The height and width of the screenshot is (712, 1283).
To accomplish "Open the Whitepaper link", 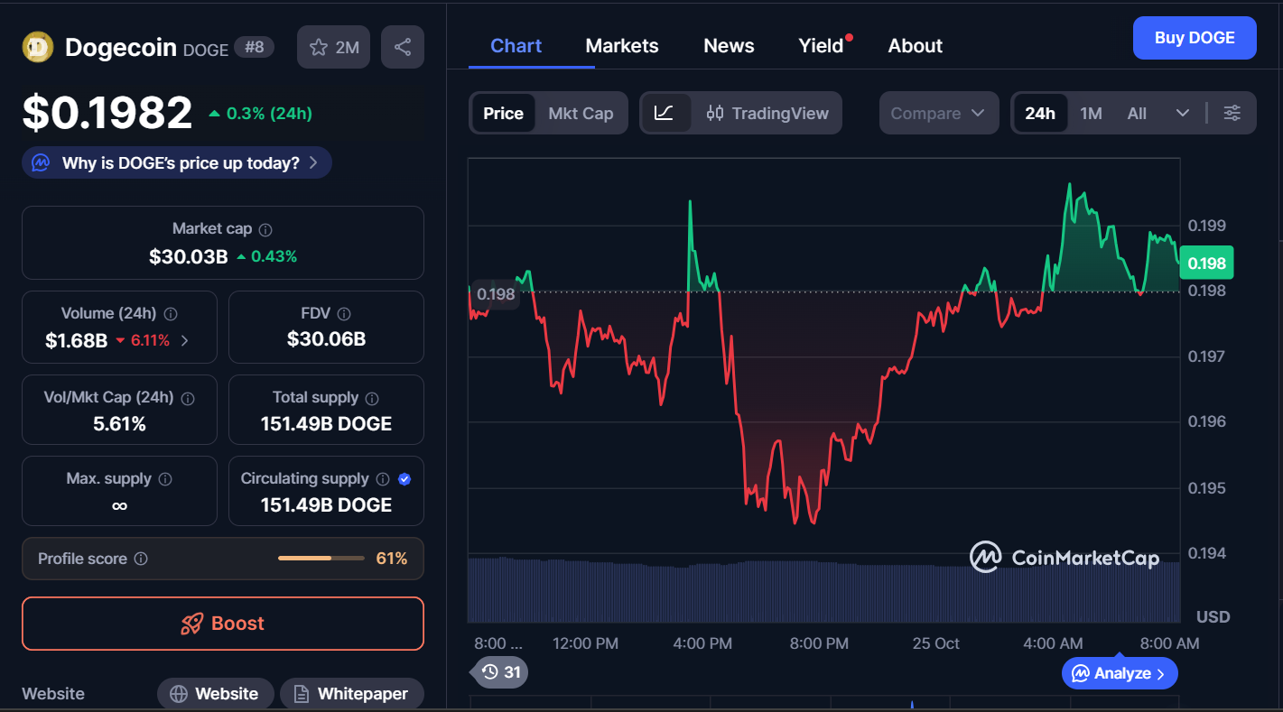I will 351,693.
